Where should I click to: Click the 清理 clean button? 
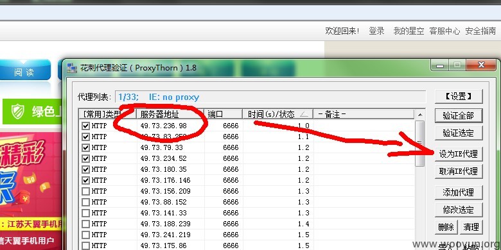click(x=471, y=228)
